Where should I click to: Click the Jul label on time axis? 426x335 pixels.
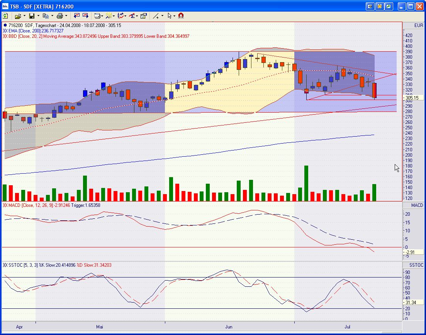point(348,327)
